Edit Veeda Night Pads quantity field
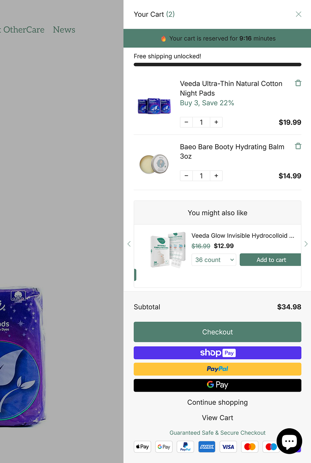The width and height of the screenshot is (311, 463). tap(201, 122)
